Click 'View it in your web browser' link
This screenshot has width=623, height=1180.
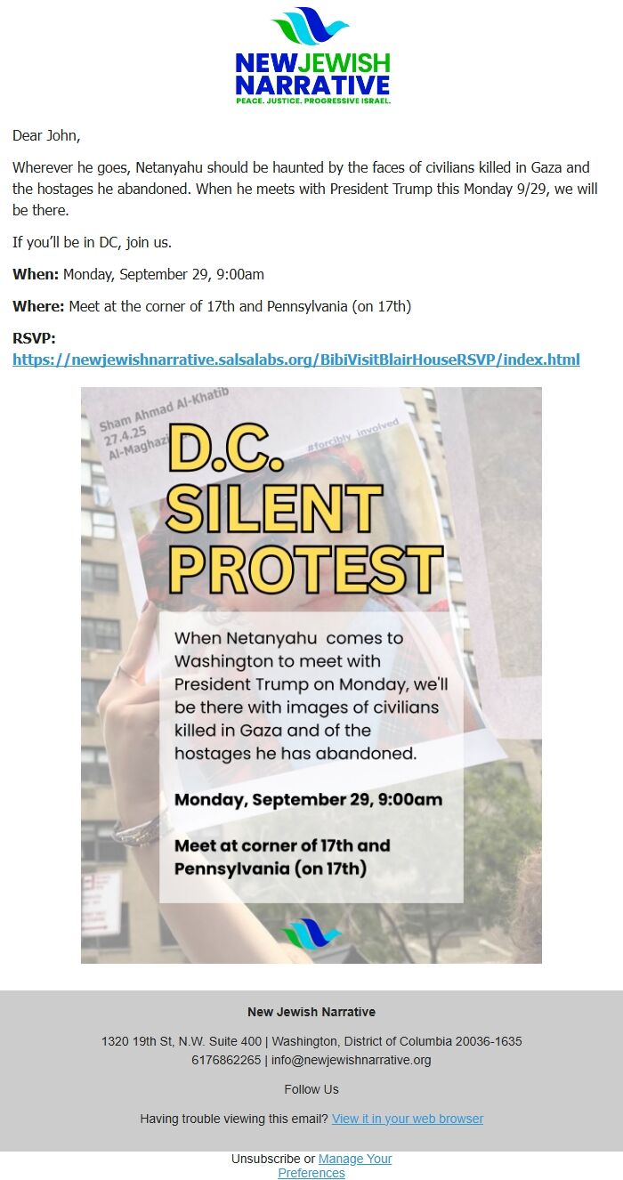[x=407, y=1119]
